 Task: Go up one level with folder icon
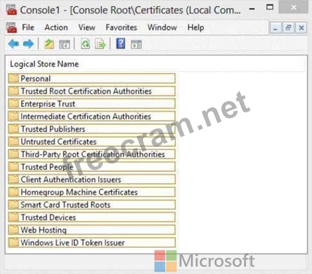tap(49, 44)
